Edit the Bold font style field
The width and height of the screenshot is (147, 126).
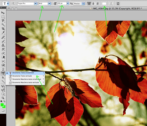pos(43,3)
